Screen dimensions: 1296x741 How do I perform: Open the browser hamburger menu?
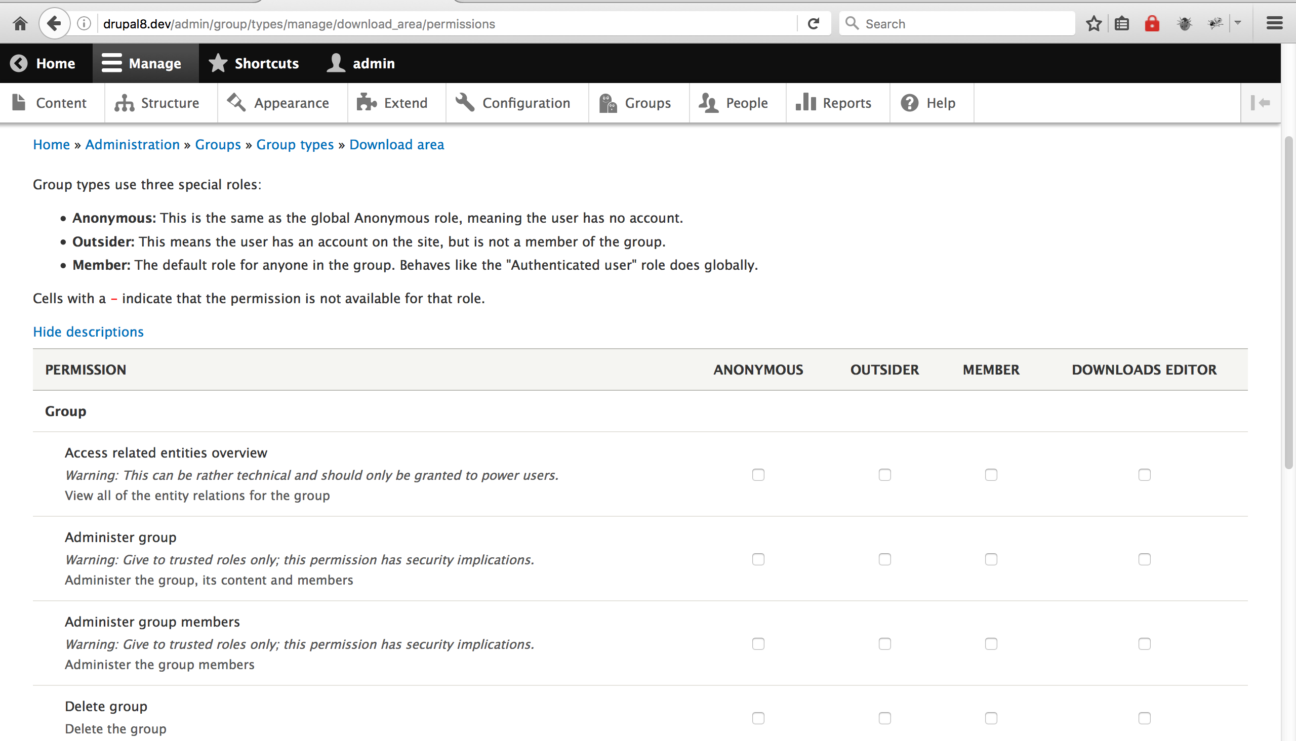(1275, 23)
